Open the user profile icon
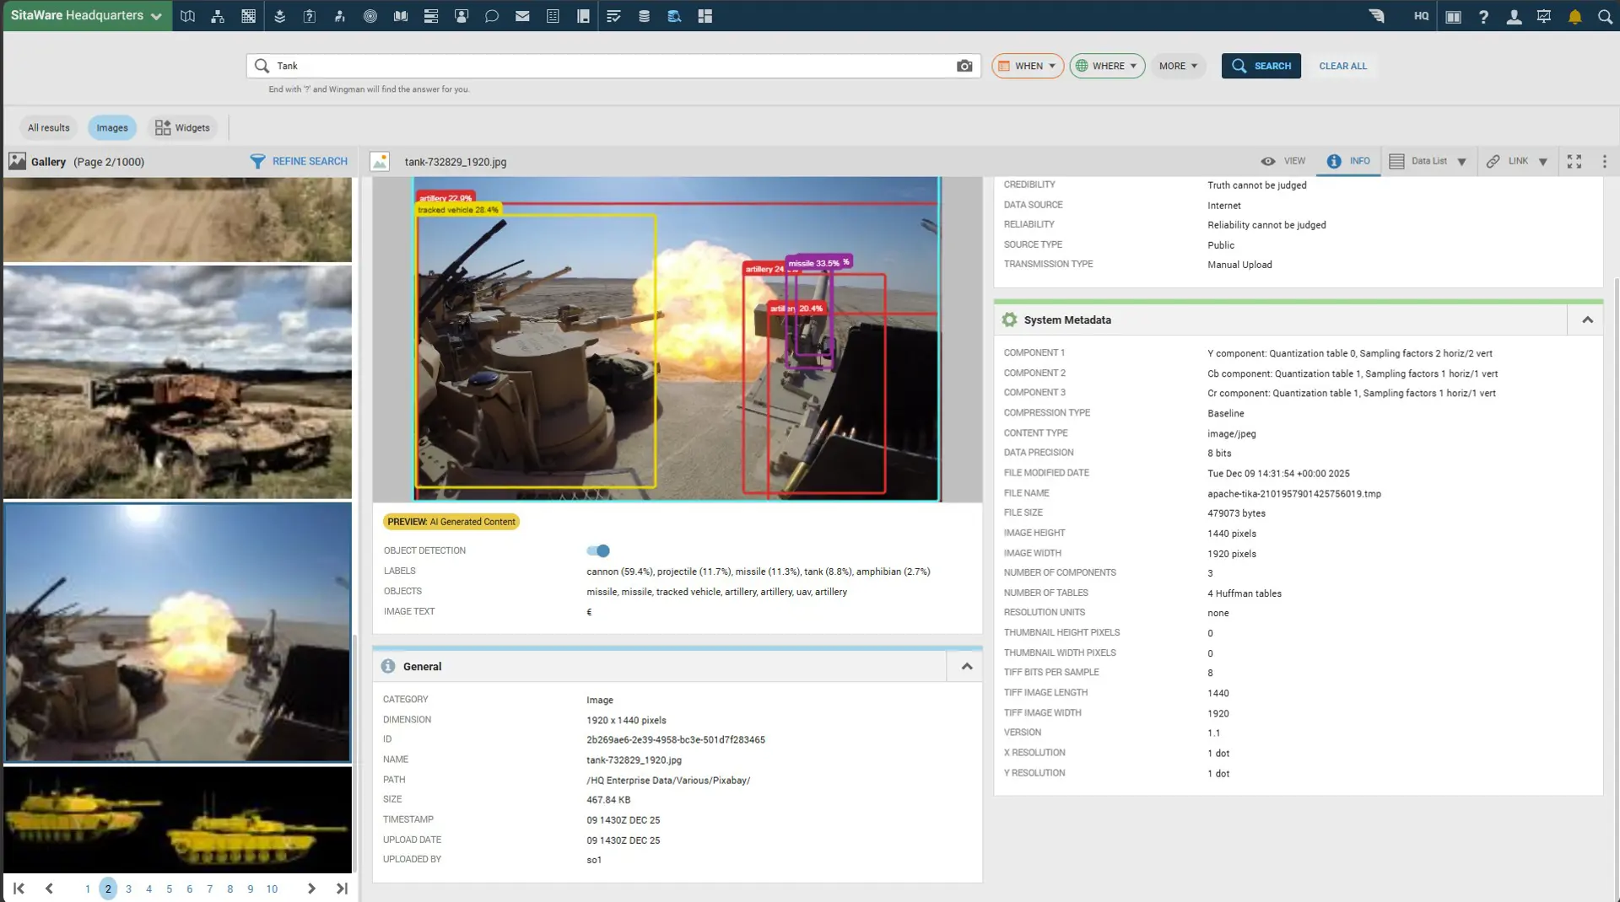Screen dimensions: 1620x902 [x=1514, y=16]
